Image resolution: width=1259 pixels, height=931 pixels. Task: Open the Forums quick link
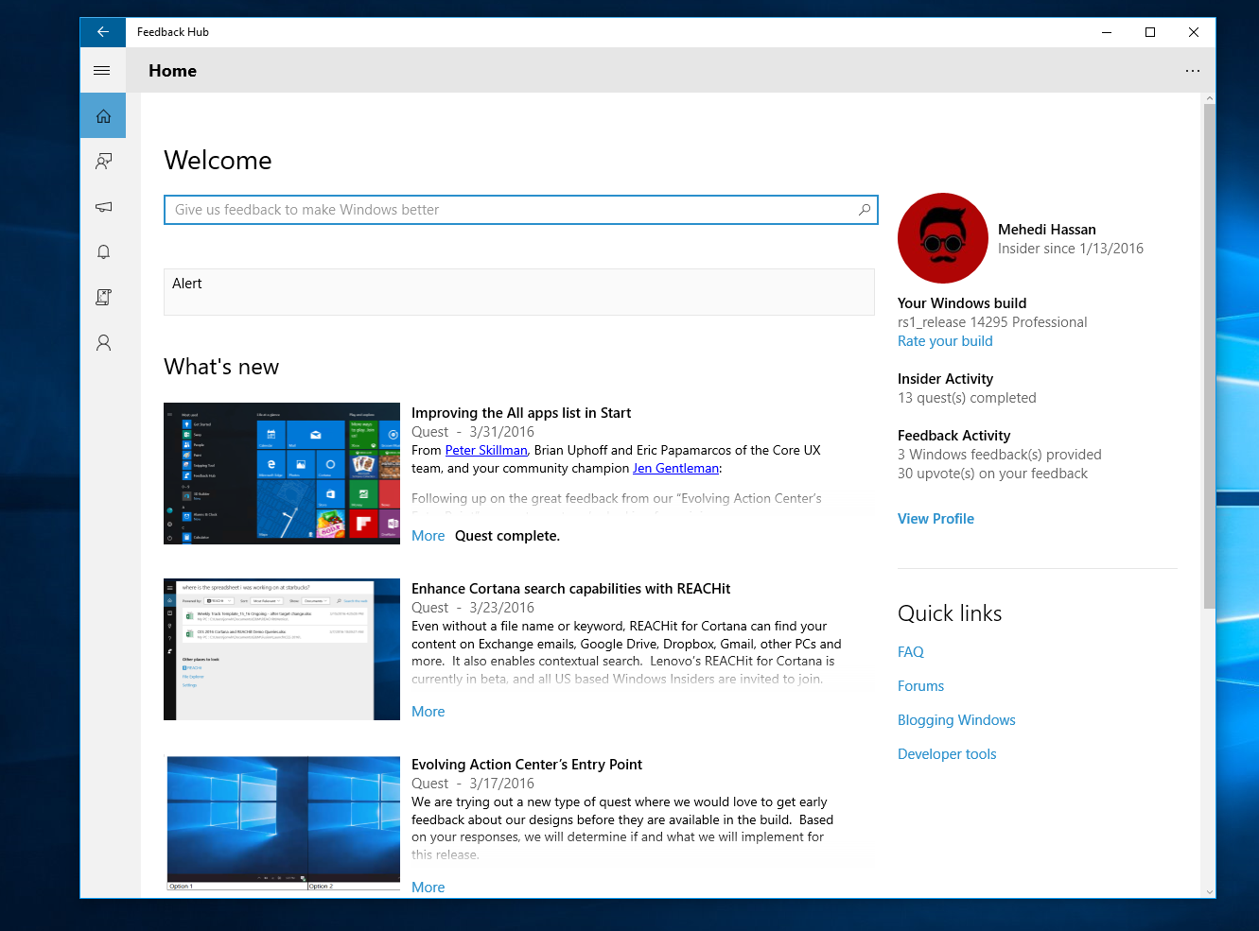(x=920, y=686)
